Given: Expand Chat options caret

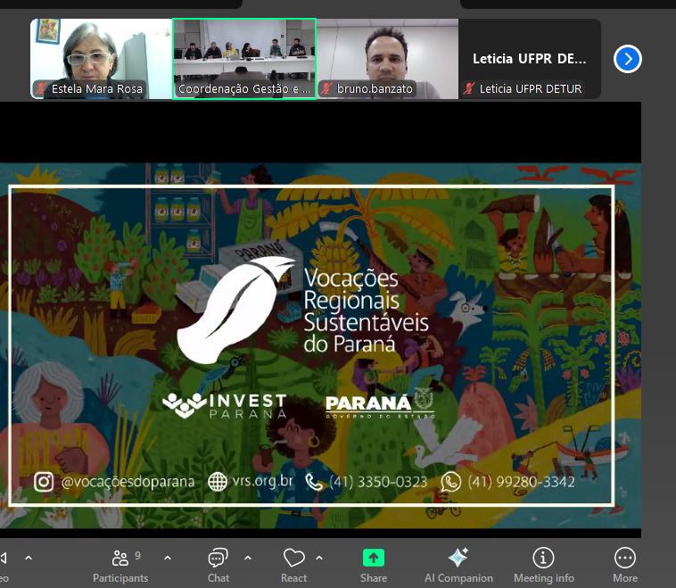Looking at the screenshot, I should tap(248, 558).
